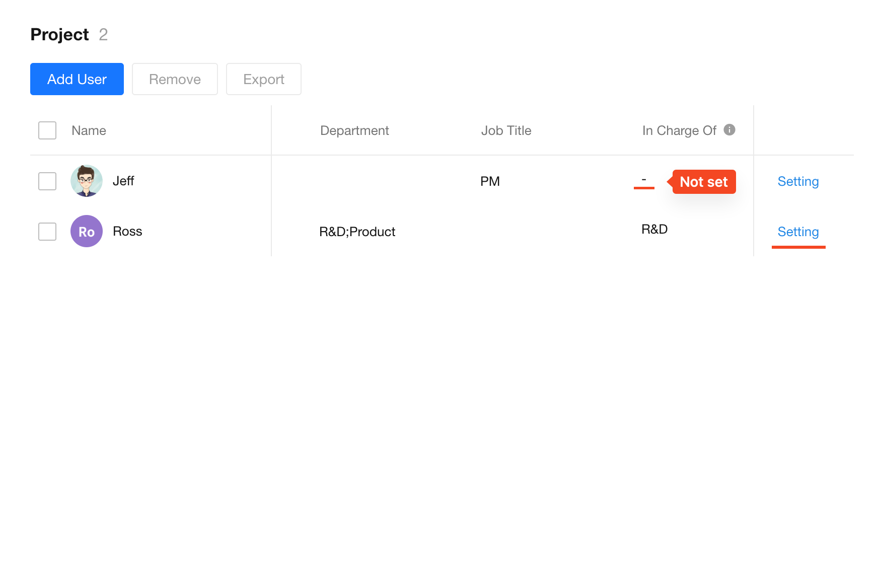The image size is (877, 575).
Task: Click the Name column header
Action: tap(89, 130)
